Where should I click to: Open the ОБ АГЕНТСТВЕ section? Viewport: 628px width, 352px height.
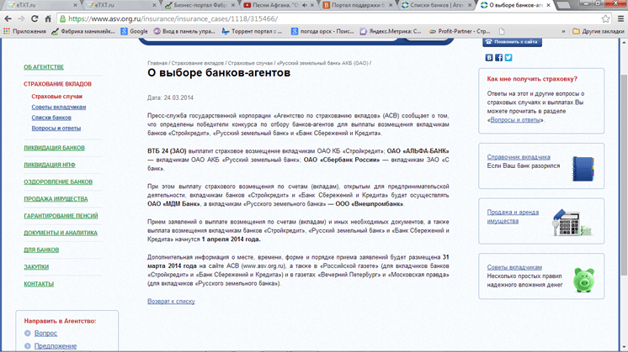pyautogui.click(x=44, y=67)
